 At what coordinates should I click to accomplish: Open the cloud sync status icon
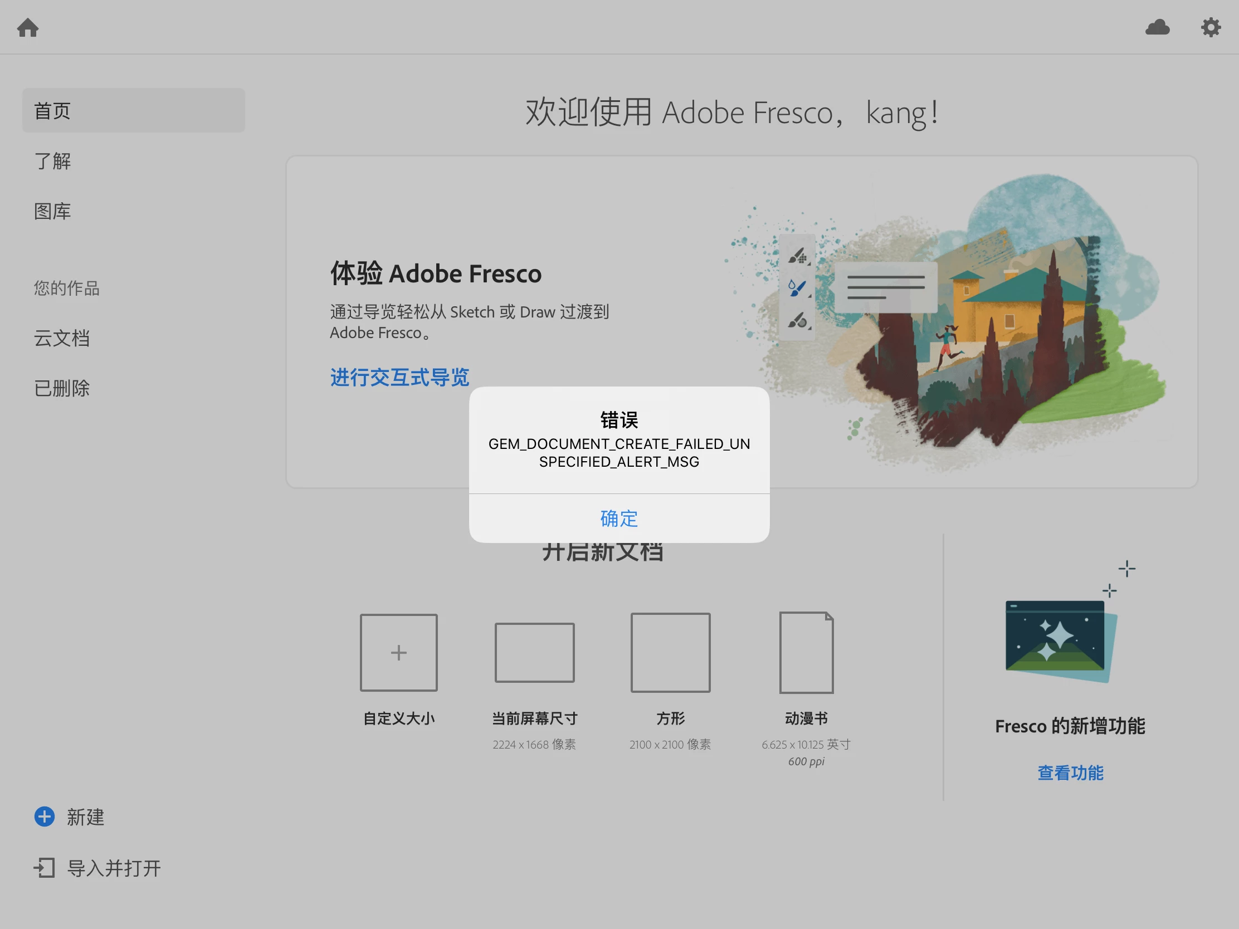(x=1157, y=27)
